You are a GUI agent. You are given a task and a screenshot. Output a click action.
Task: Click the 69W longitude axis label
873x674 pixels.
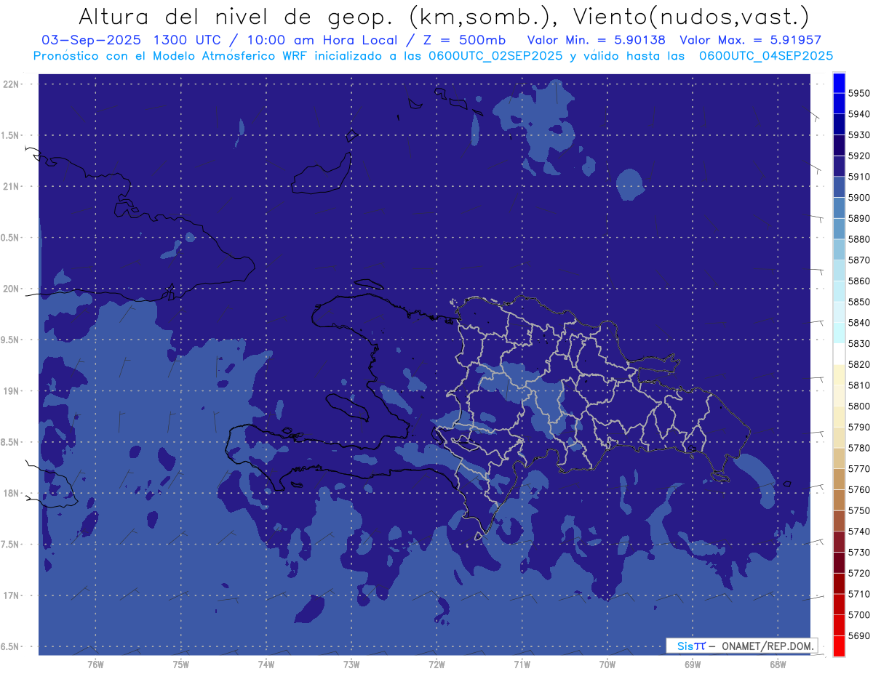693,664
